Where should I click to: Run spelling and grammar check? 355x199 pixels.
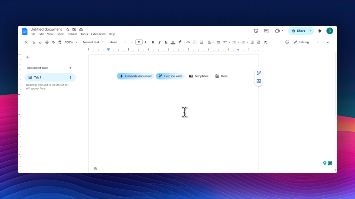coord(53,42)
